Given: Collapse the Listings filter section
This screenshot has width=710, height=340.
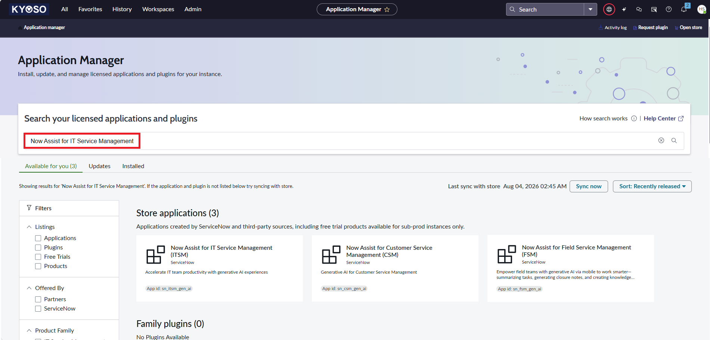Looking at the screenshot, I should pyautogui.click(x=29, y=227).
